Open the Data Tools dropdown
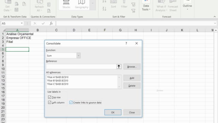The image size is (218, 123). [146, 6]
